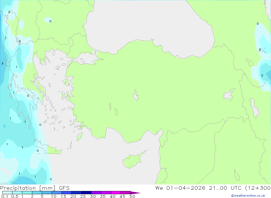Click the purple arrow tip above 50
This screenshot has width=271, height=198.
click(135, 193)
